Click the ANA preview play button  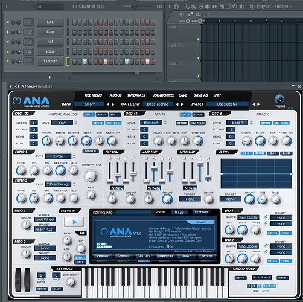(x=74, y=222)
